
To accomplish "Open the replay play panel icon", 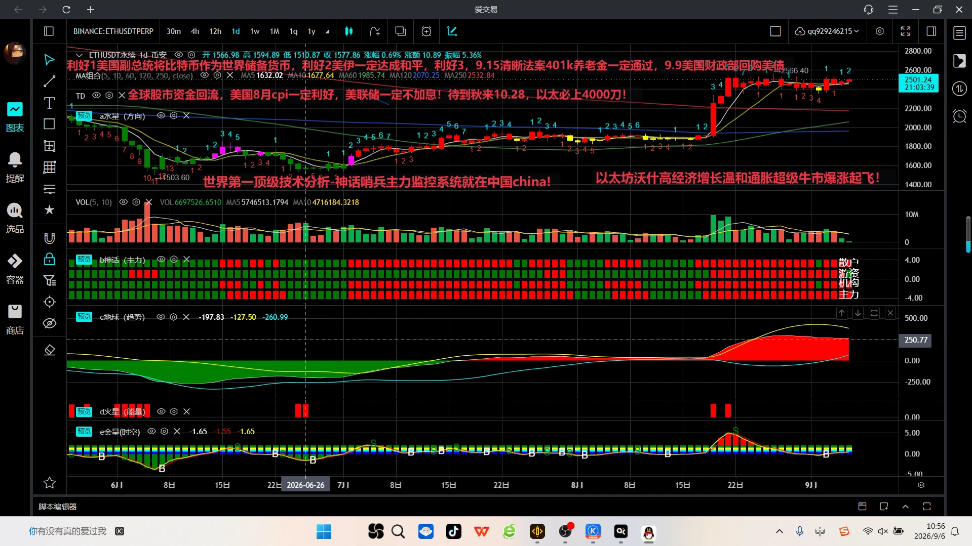I will pyautogui.click(x=959, y=61).
